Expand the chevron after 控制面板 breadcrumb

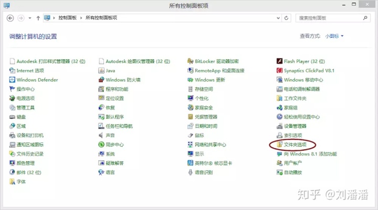[81, 18]
